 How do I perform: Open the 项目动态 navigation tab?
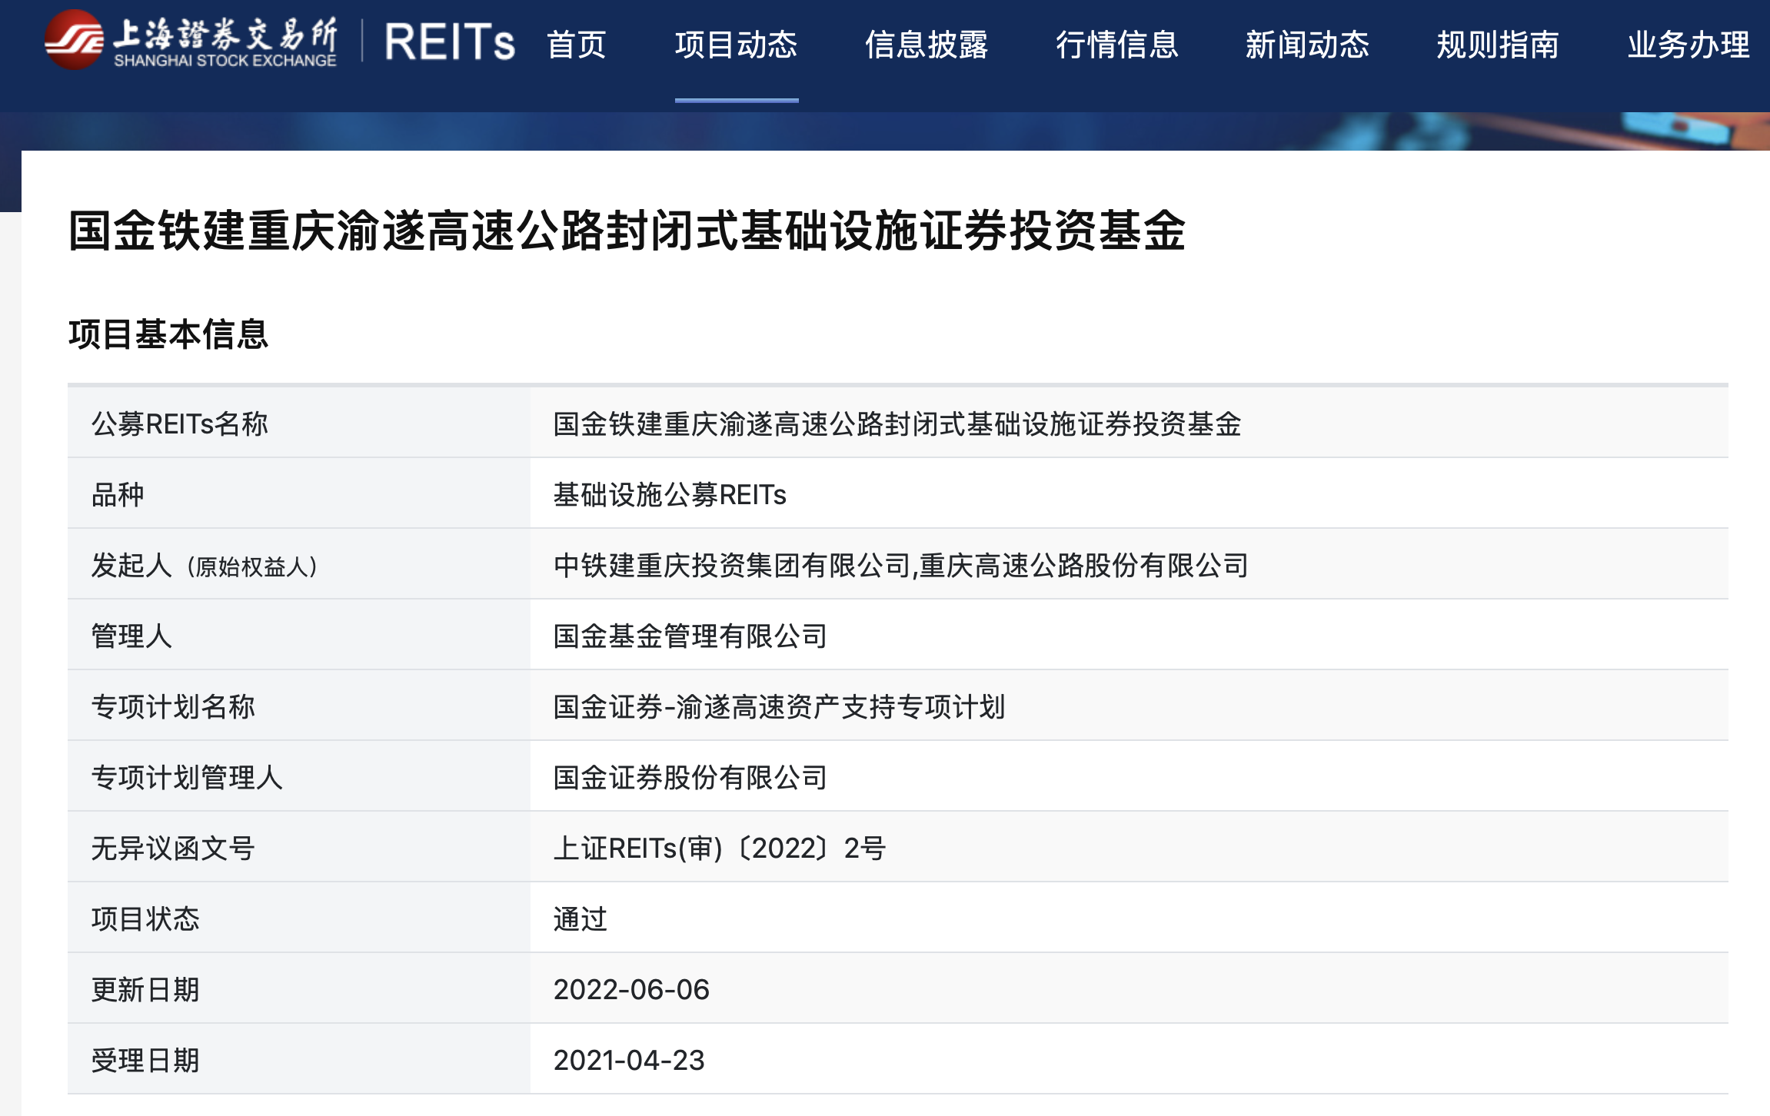(x=736, y=45)
